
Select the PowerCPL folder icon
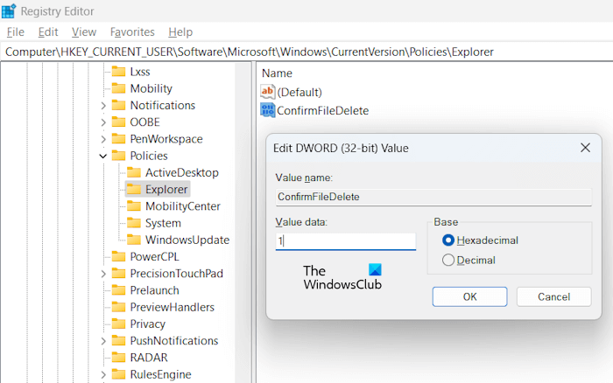click(x=119, y=256)
